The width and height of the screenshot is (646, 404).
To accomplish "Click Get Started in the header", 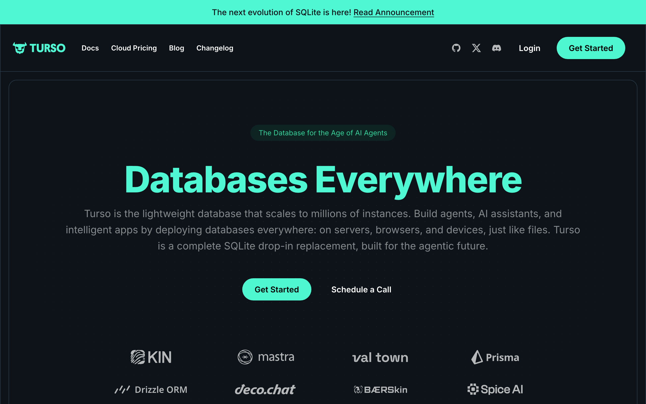I will click(590, 48).
